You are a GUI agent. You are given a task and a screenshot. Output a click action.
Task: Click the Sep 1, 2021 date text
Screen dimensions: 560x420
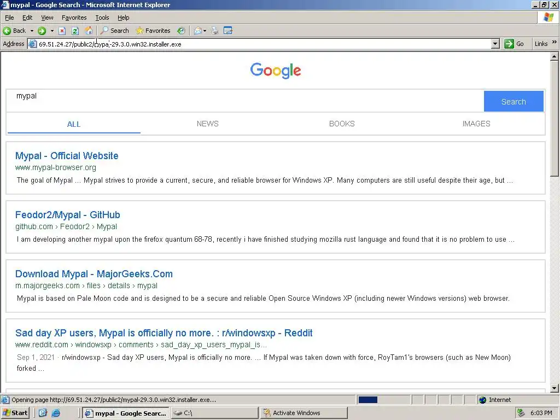coord(36,357)
